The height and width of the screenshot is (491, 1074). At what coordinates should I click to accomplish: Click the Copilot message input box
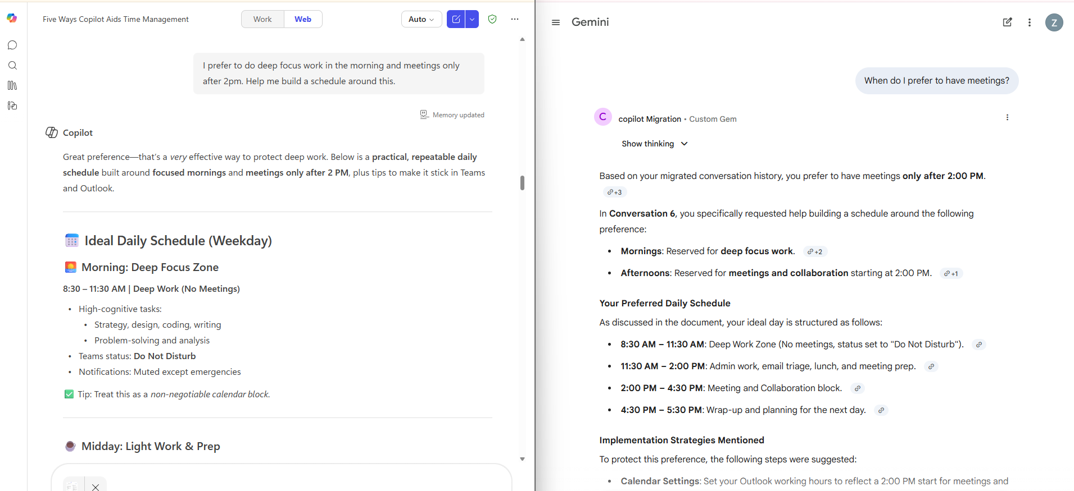click(x=281, y=478)
